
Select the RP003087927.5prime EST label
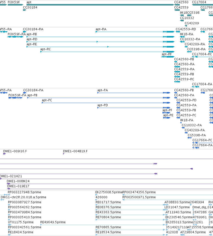[25, 202]
